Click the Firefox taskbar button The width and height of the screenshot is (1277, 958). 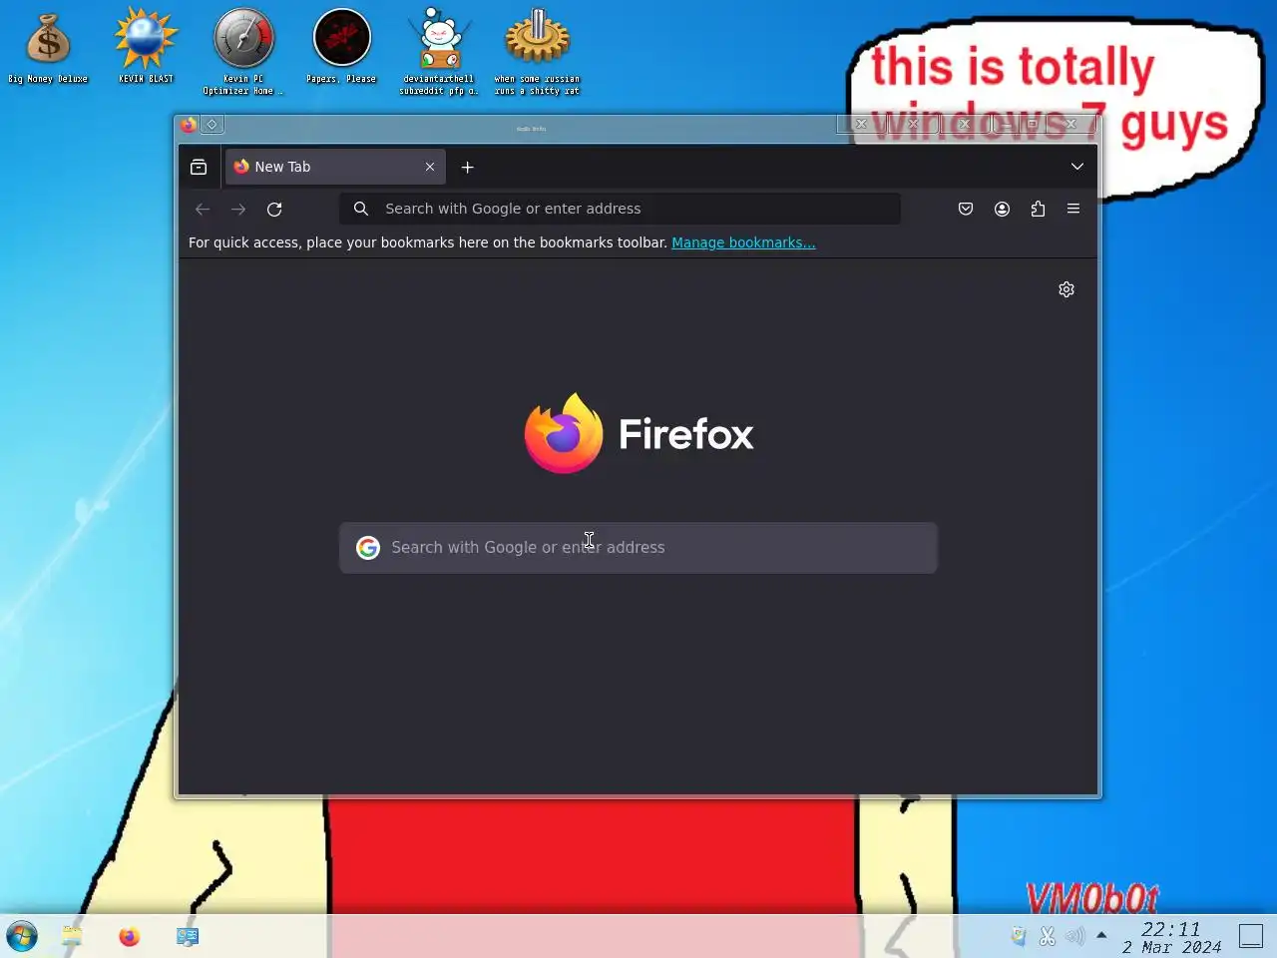coord(129,936)
